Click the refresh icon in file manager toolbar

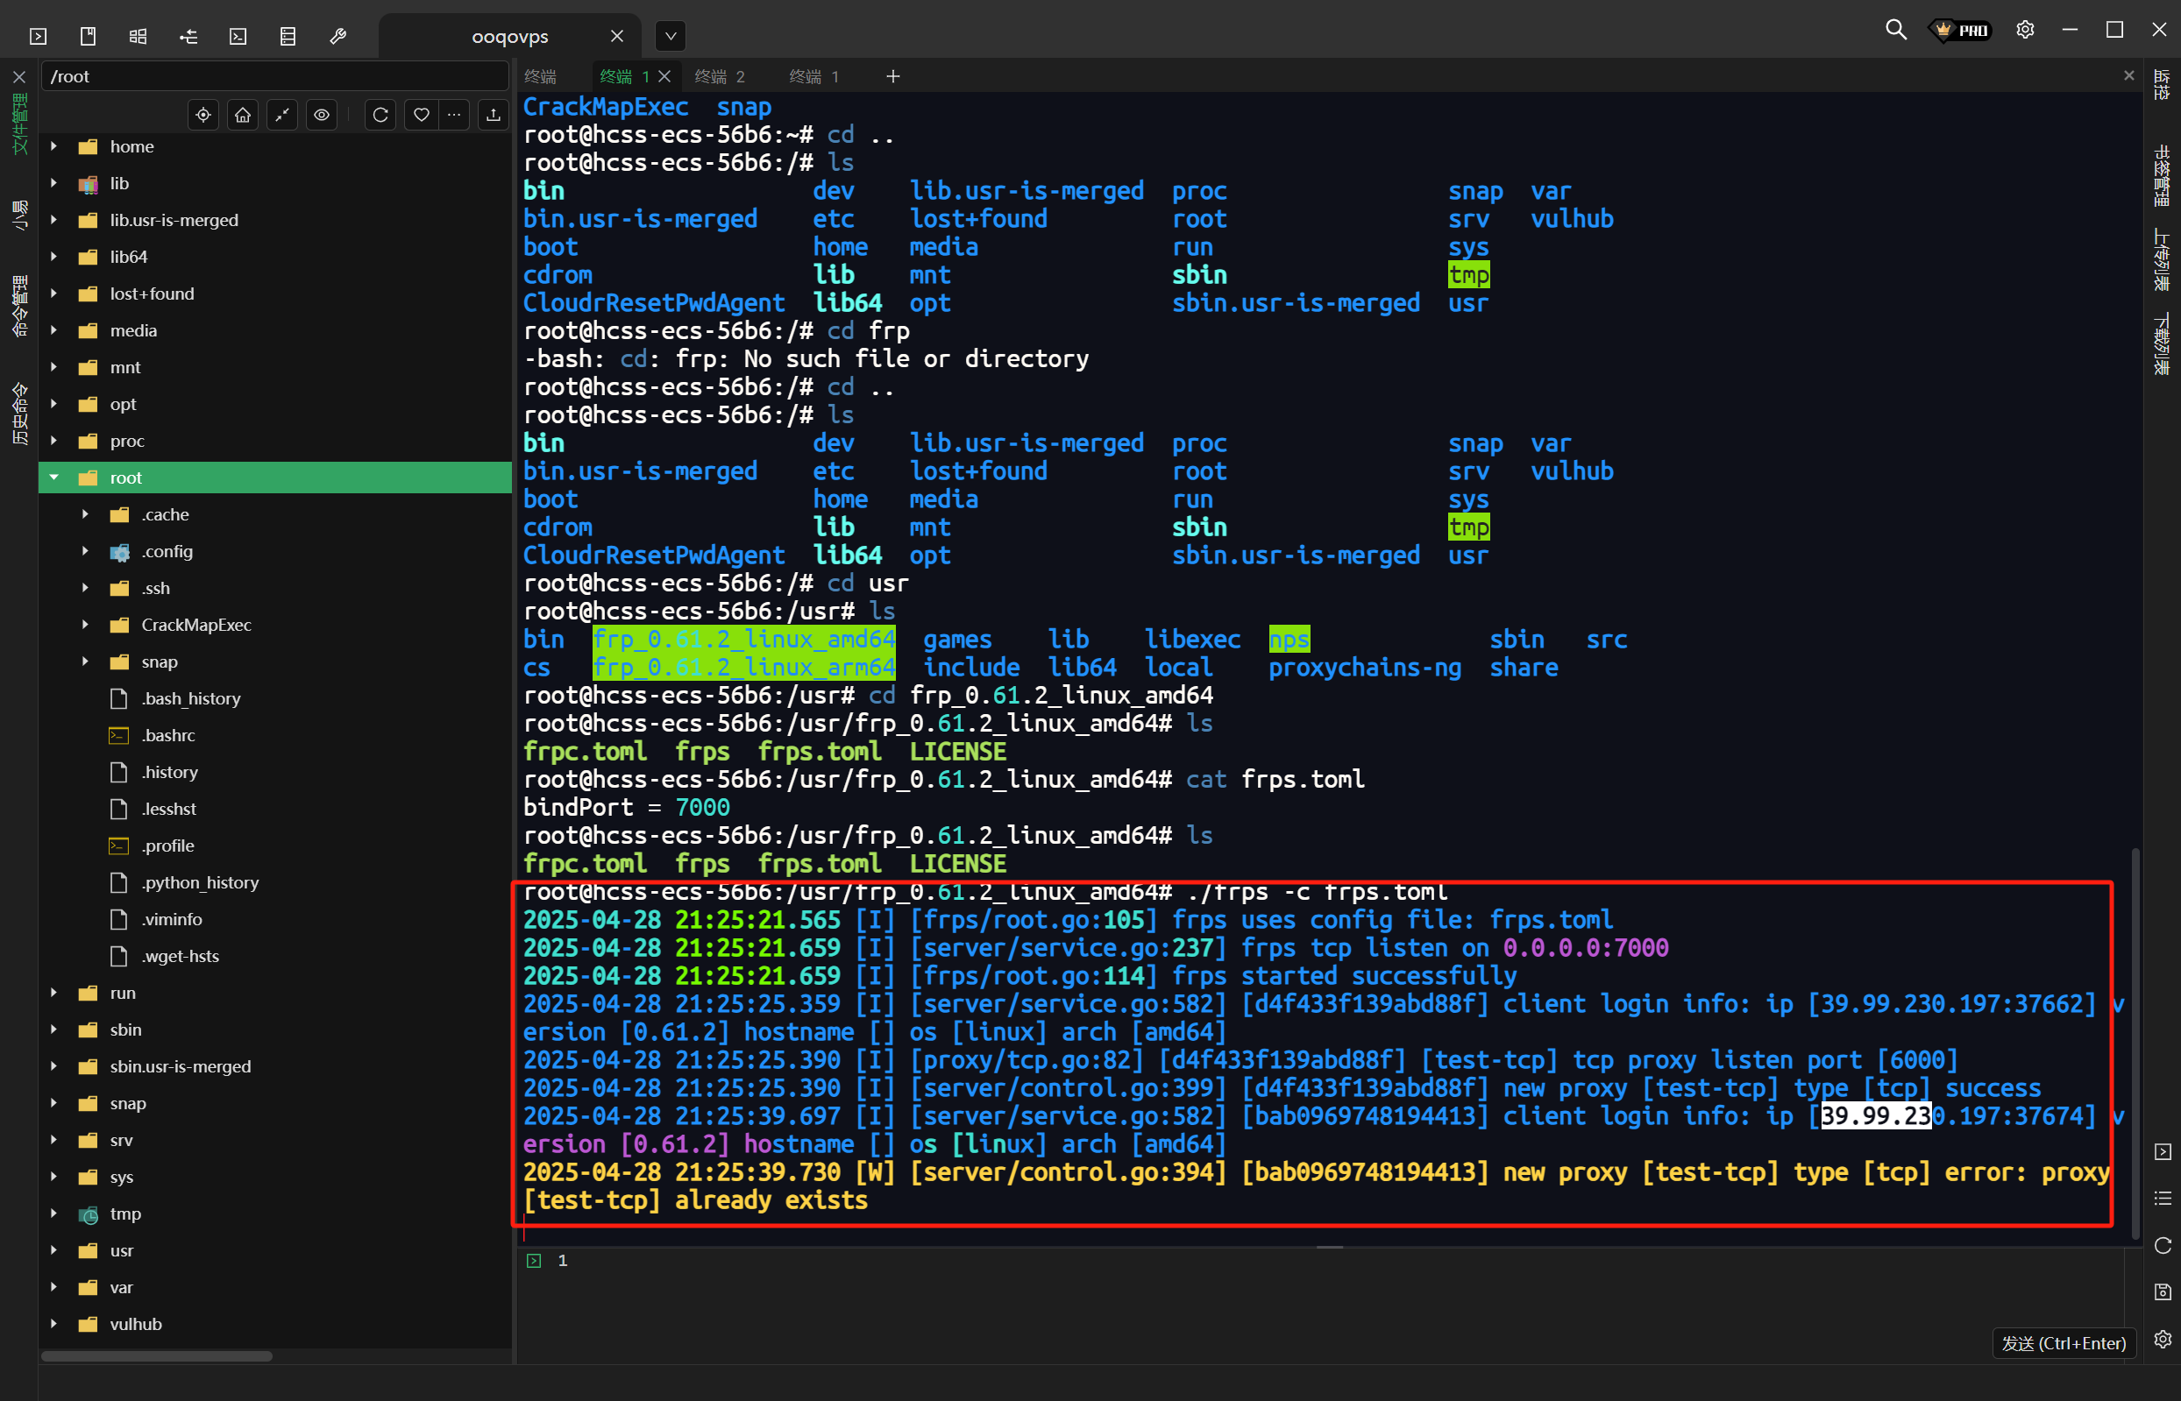coord(380,115)
